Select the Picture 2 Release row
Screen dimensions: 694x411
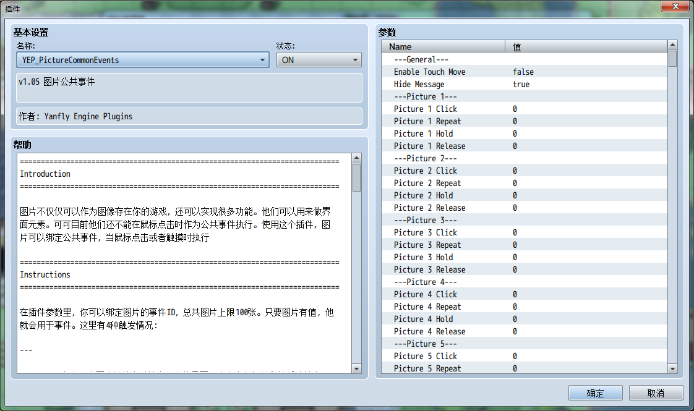click(525, 208)
